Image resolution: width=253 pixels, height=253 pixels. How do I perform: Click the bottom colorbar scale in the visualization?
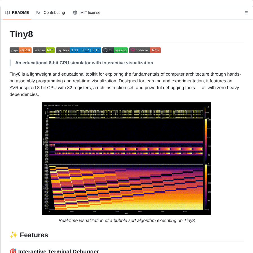pos(205,187)
